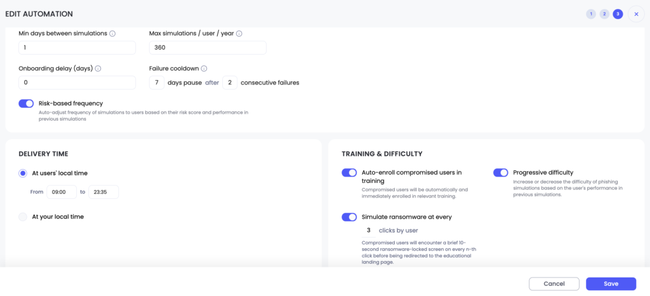Viewport: 650px width, 296px height.
Task: Click info icon next to Min days between simulations
Action: click(x=112, y=34)
